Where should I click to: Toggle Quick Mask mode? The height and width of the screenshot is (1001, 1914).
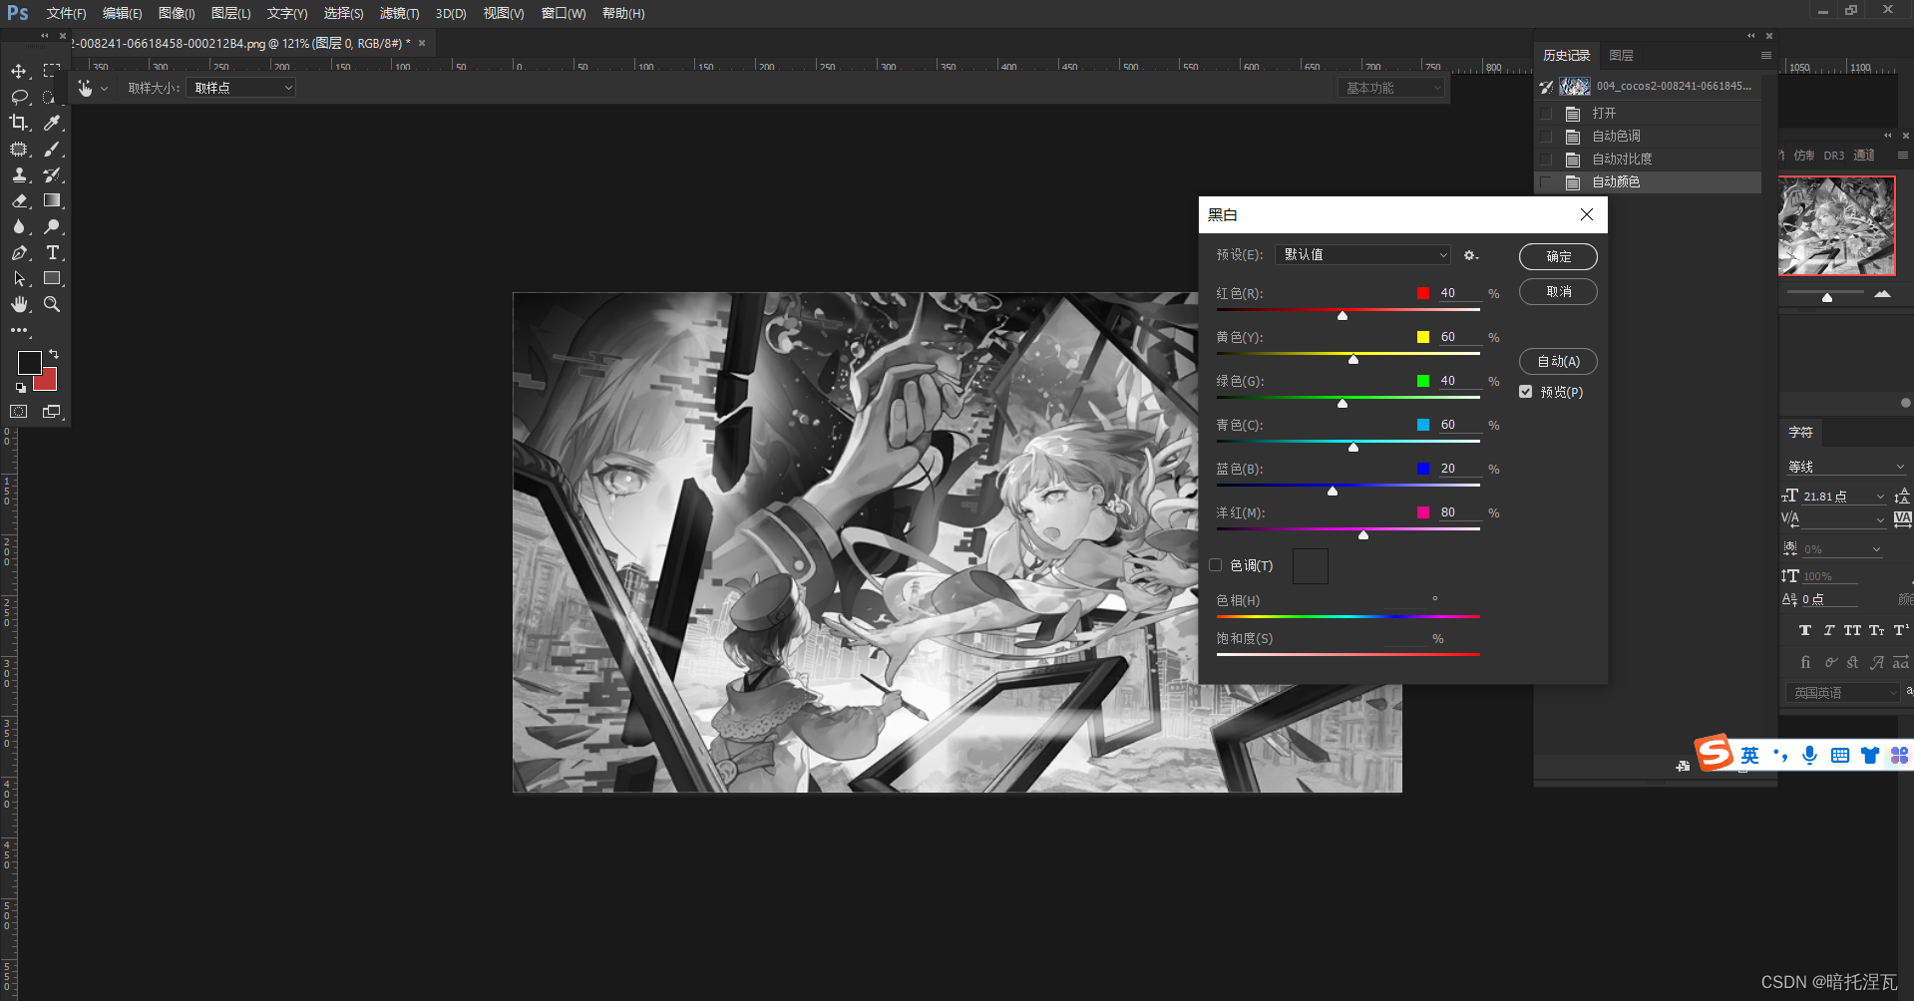click(19, 411)
